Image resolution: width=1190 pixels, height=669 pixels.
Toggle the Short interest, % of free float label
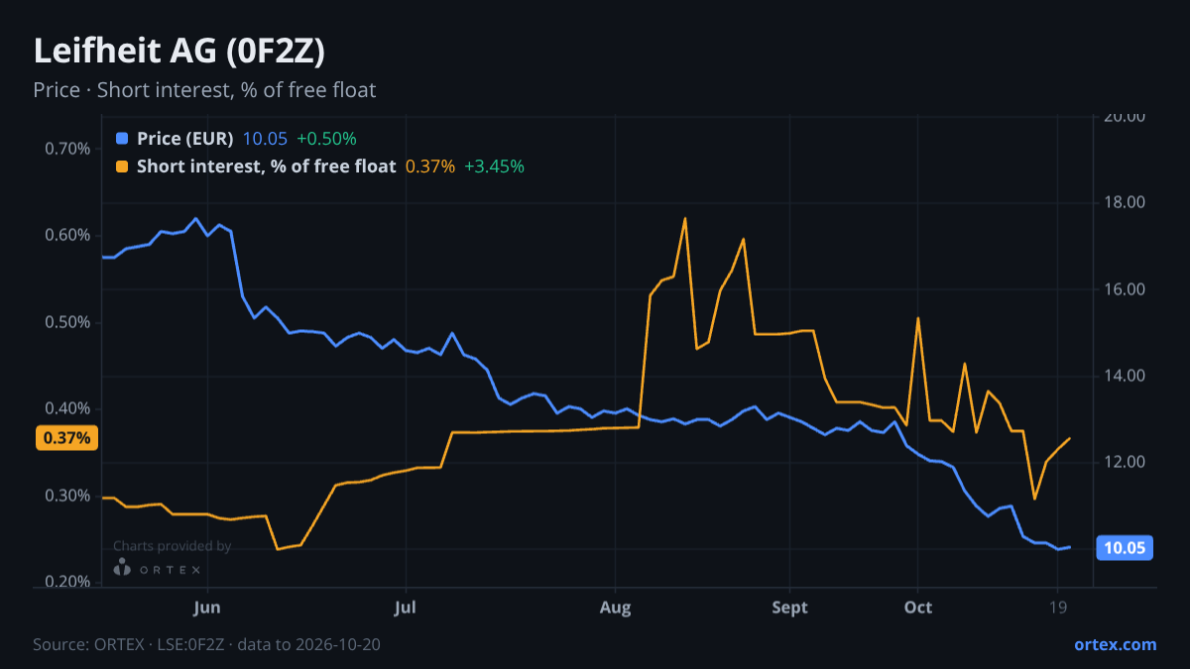266,167
